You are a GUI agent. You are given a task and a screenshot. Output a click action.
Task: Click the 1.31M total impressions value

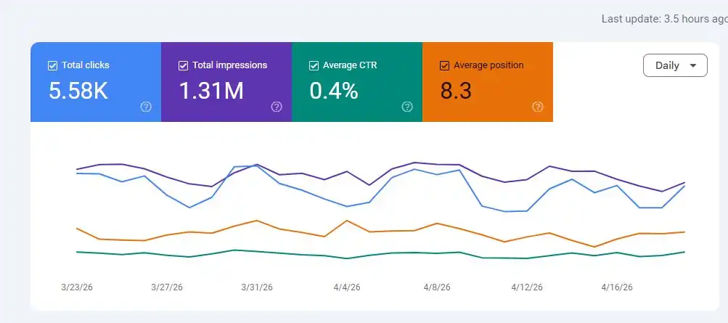pos(211,91)
